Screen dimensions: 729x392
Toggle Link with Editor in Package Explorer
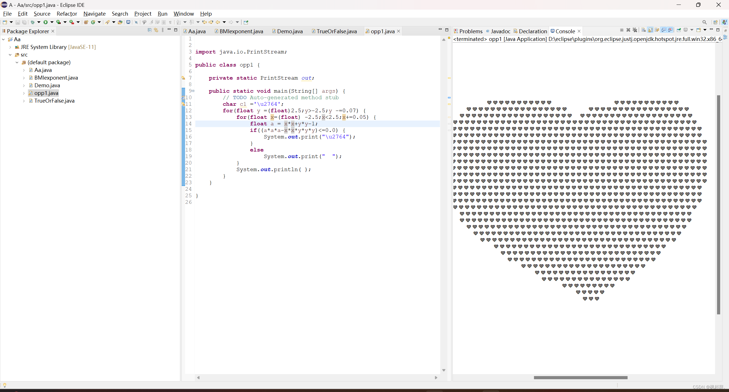tap(156, 30)
